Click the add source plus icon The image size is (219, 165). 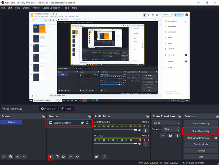coord(51,157)
